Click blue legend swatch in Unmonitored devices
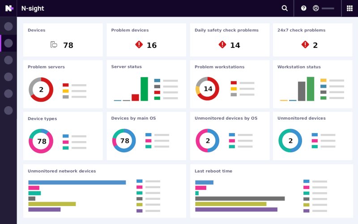This screenshot has width=358, height=224. click(x=315, y=135)
